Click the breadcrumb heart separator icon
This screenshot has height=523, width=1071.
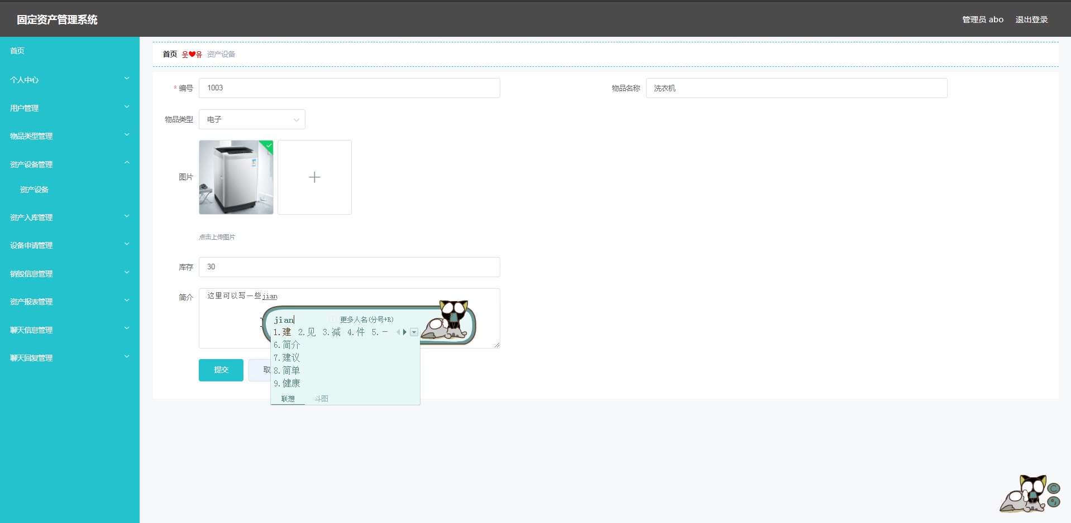pos(192,54)
